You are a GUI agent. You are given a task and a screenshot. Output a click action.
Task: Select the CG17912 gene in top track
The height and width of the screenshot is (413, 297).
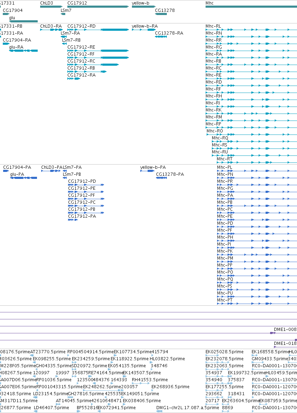point(98,7)
